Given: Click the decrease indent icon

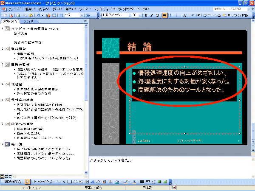Looking at the screenshot, I should (193, 15).
